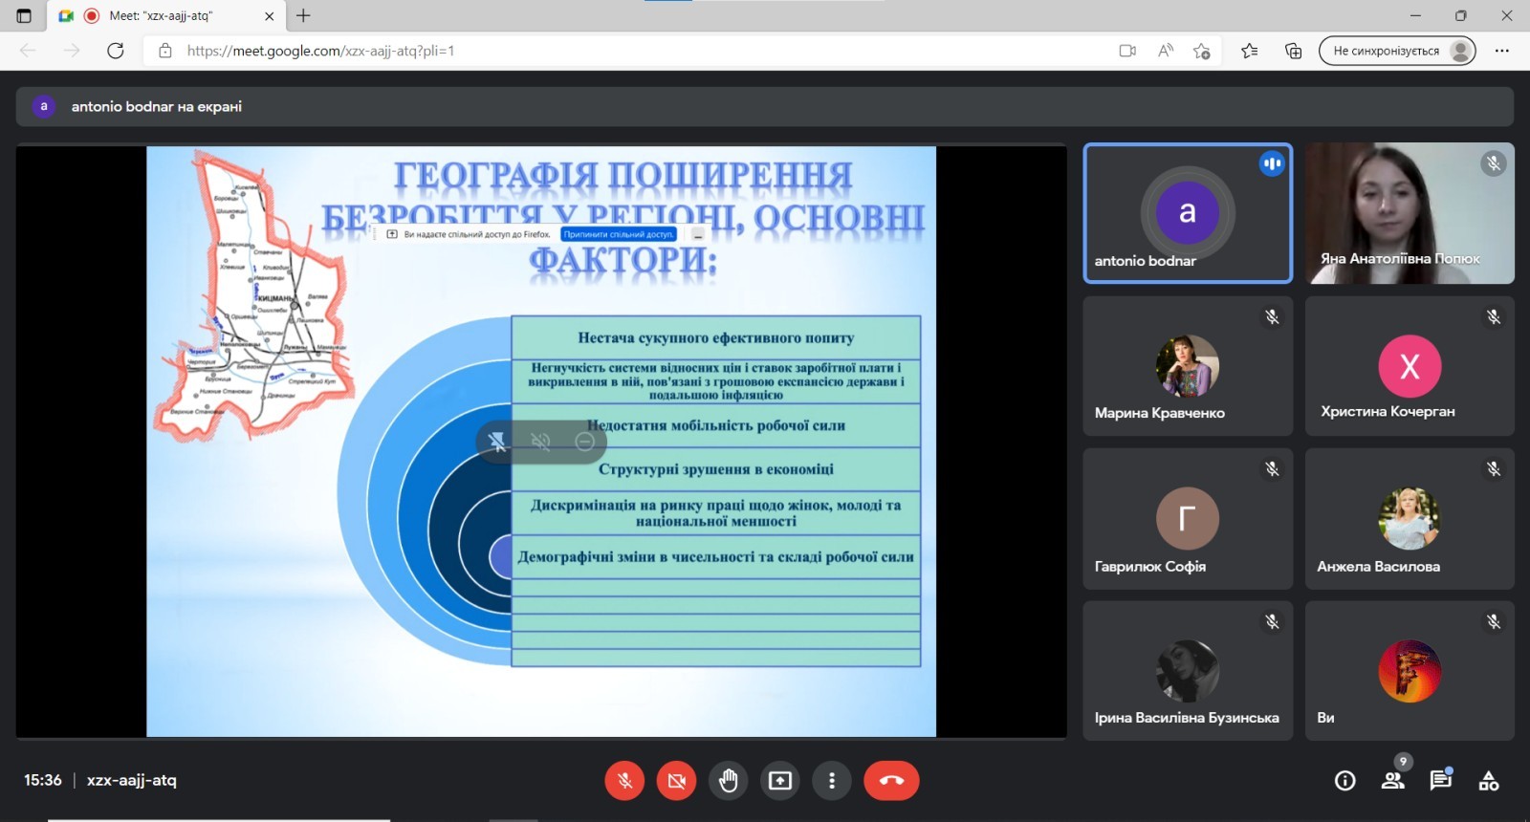This screenshot has width=1530, height=822.
Task: Click the remove icon on presentation overlay
Action: [585, 441]
